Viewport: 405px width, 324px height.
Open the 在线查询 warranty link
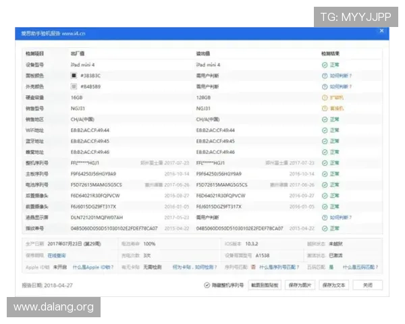pos(57,256)
